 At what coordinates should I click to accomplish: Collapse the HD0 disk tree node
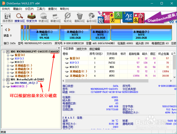pos(4,52)
